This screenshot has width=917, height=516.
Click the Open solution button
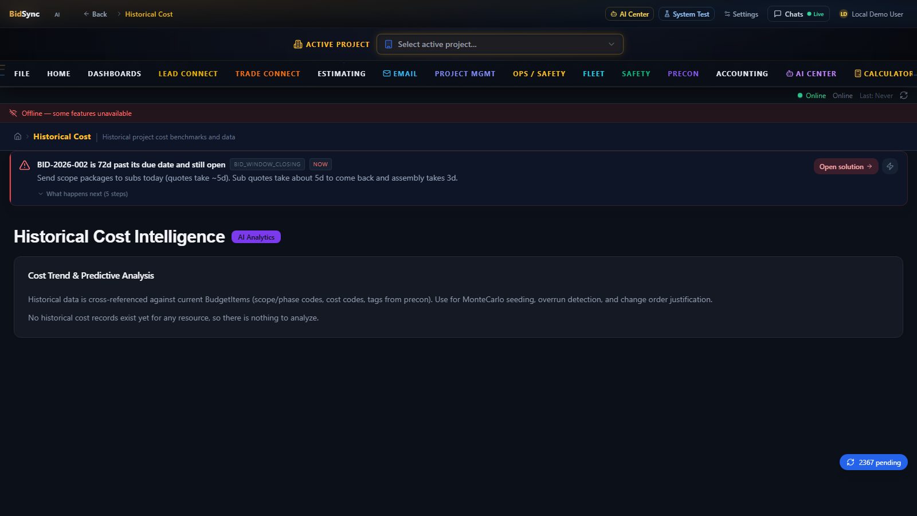(846, 166)
